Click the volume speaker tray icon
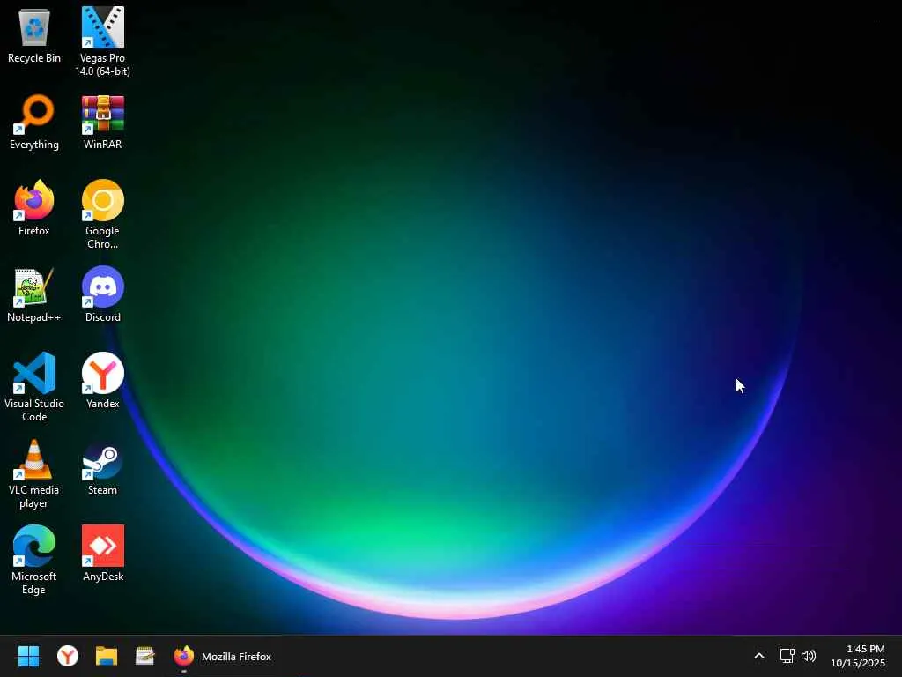Screen dimensions: 902x677 click(809, 656)
